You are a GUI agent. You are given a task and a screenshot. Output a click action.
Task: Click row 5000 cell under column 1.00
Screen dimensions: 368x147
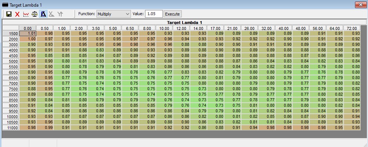coord(62,61)
